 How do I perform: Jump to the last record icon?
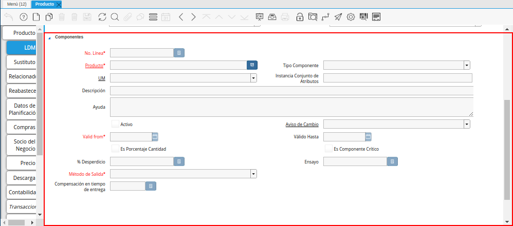tap(244, 17)
